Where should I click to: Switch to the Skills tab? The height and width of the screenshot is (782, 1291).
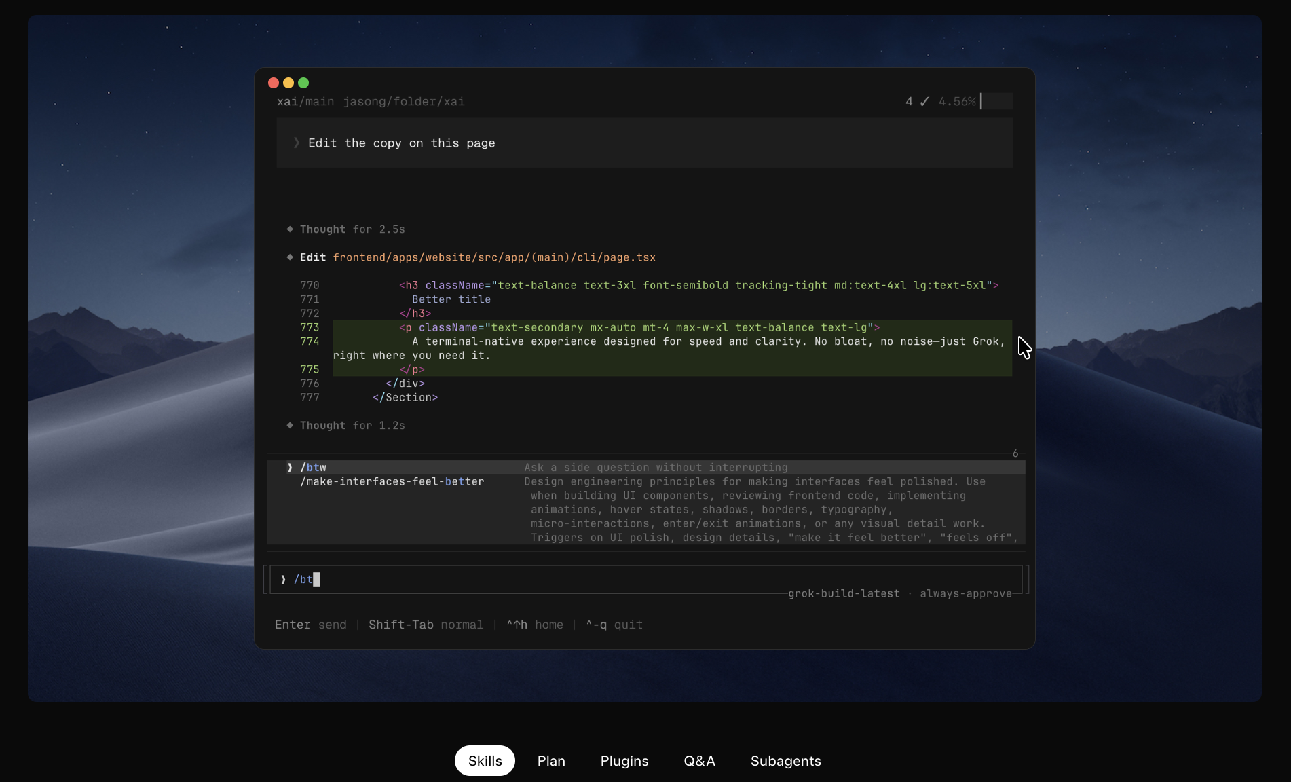pos(485,760)
